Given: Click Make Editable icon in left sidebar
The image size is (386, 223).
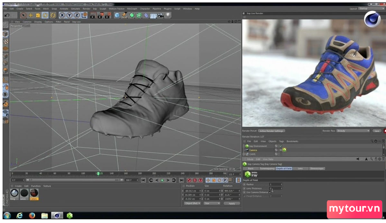Looking at the screenshot, I should (x=6, y=25).
